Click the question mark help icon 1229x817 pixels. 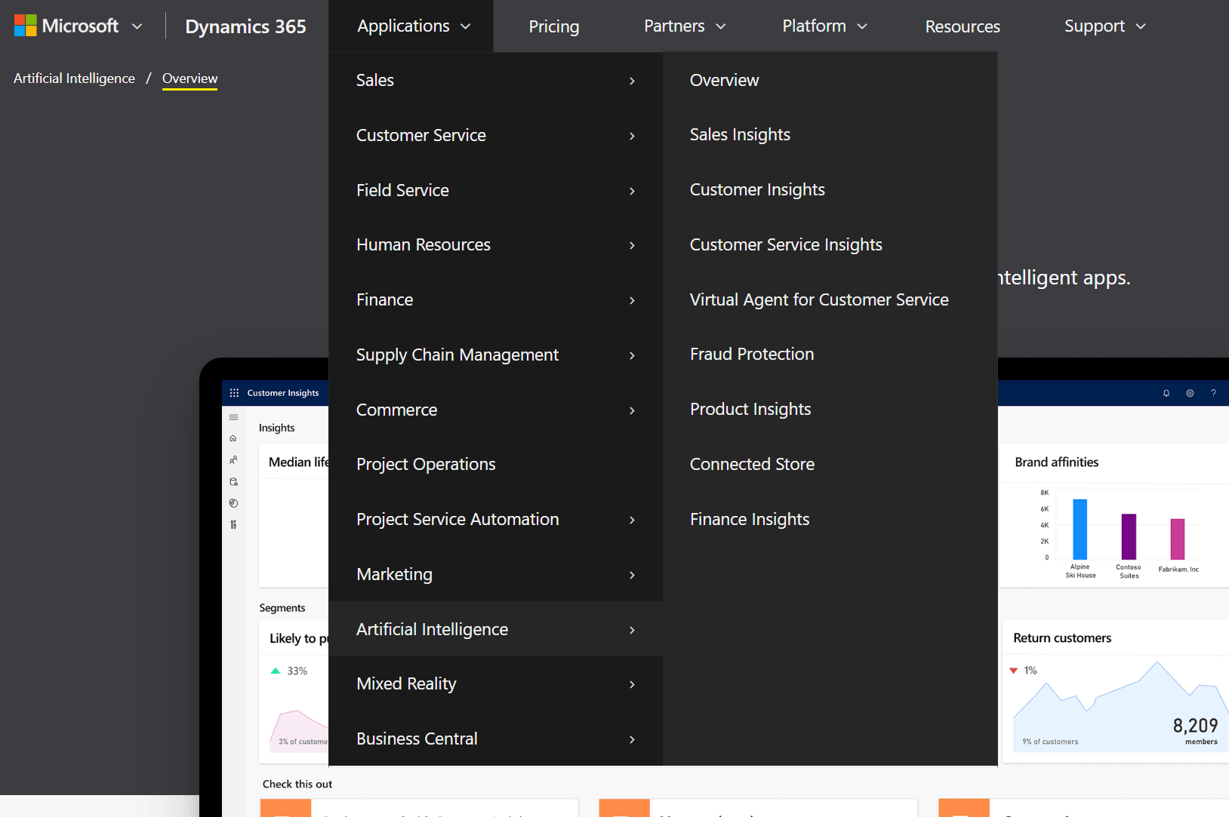click(x=1213, y=393)
